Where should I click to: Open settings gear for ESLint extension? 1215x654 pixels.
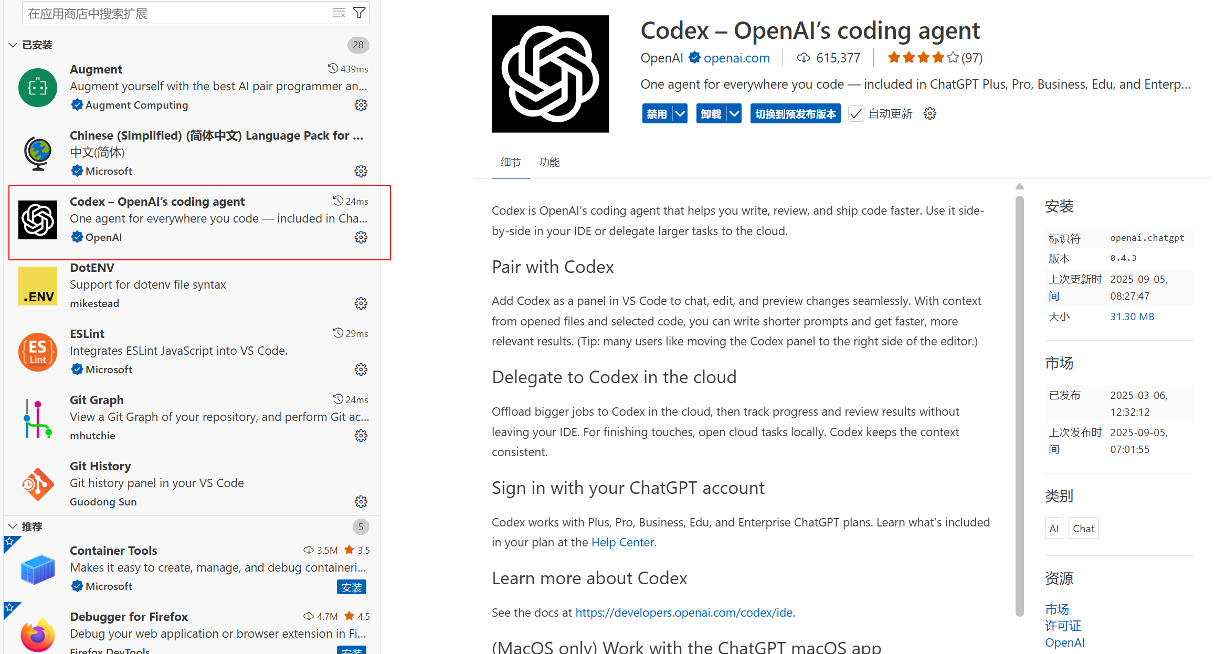361,369
